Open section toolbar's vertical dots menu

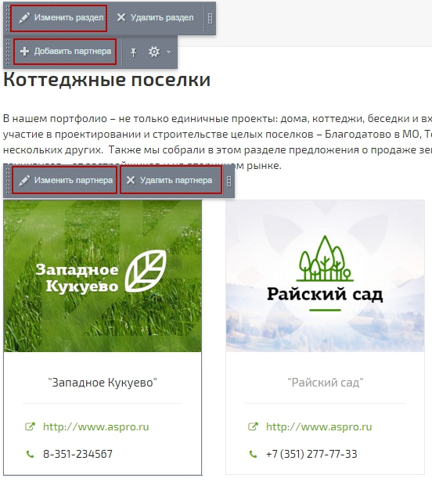pyautogui.click(x=210, y=19)
